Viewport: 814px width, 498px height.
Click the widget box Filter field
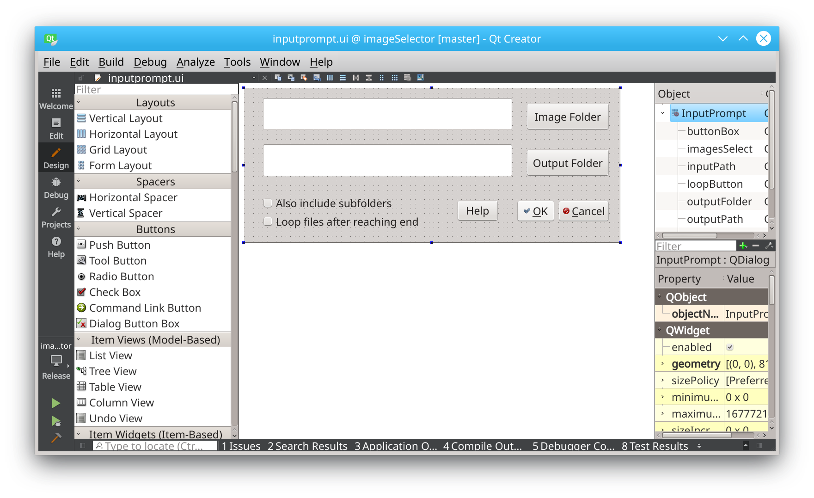156,89
